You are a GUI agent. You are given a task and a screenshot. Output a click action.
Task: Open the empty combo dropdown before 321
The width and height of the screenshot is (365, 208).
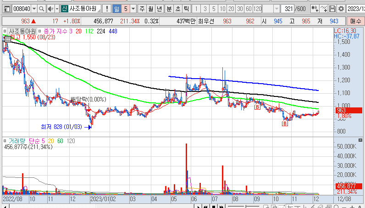[277, 9]
